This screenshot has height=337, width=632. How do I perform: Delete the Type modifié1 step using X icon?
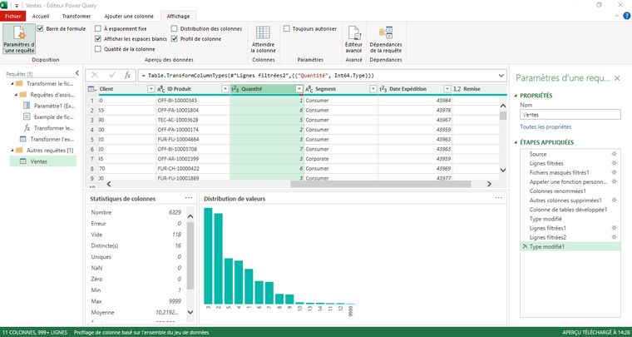[523, 247]
